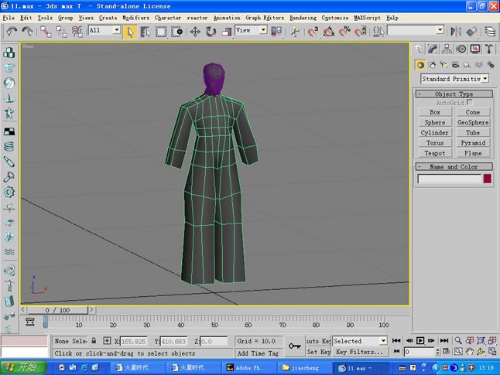500x375 pixels.
Task: Open the reference coordinate View dropdown
Action: coord(251,30)
